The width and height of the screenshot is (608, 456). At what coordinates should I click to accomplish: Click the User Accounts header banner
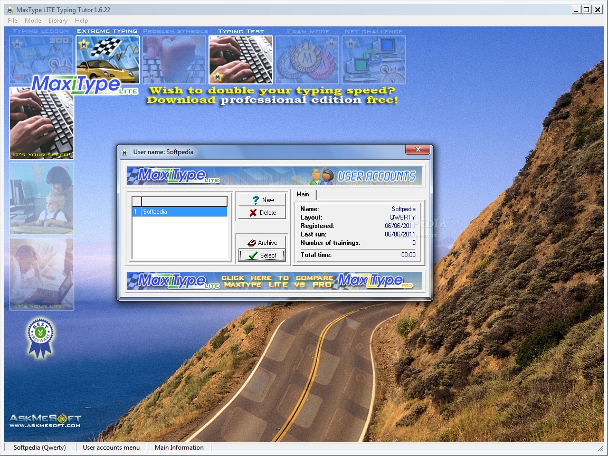pos(274,176)
